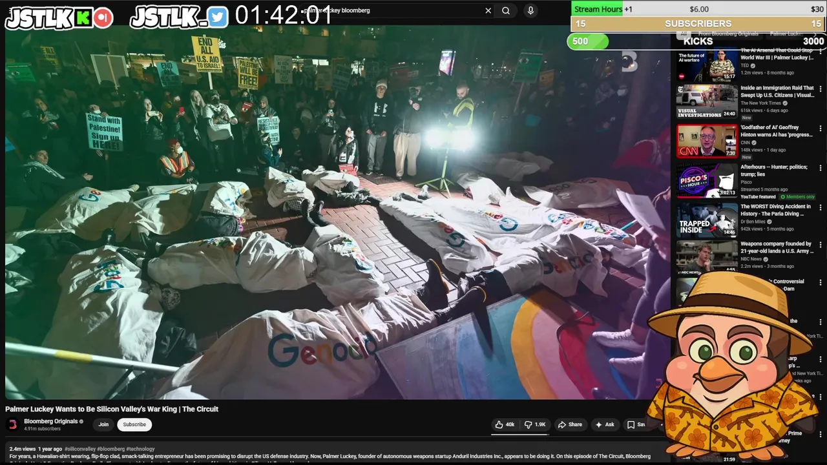This screenshot has width=827, height=465.
Task: Click the #siliconvalley hashtag
Action: click(x=80, y=449)
